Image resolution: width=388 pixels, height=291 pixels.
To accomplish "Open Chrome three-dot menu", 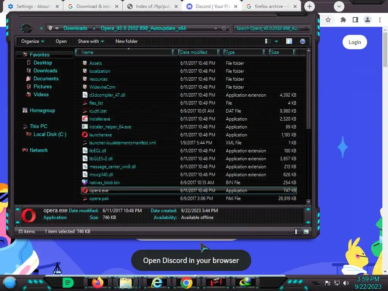I will pyautogui.click(x=380, y=20).
